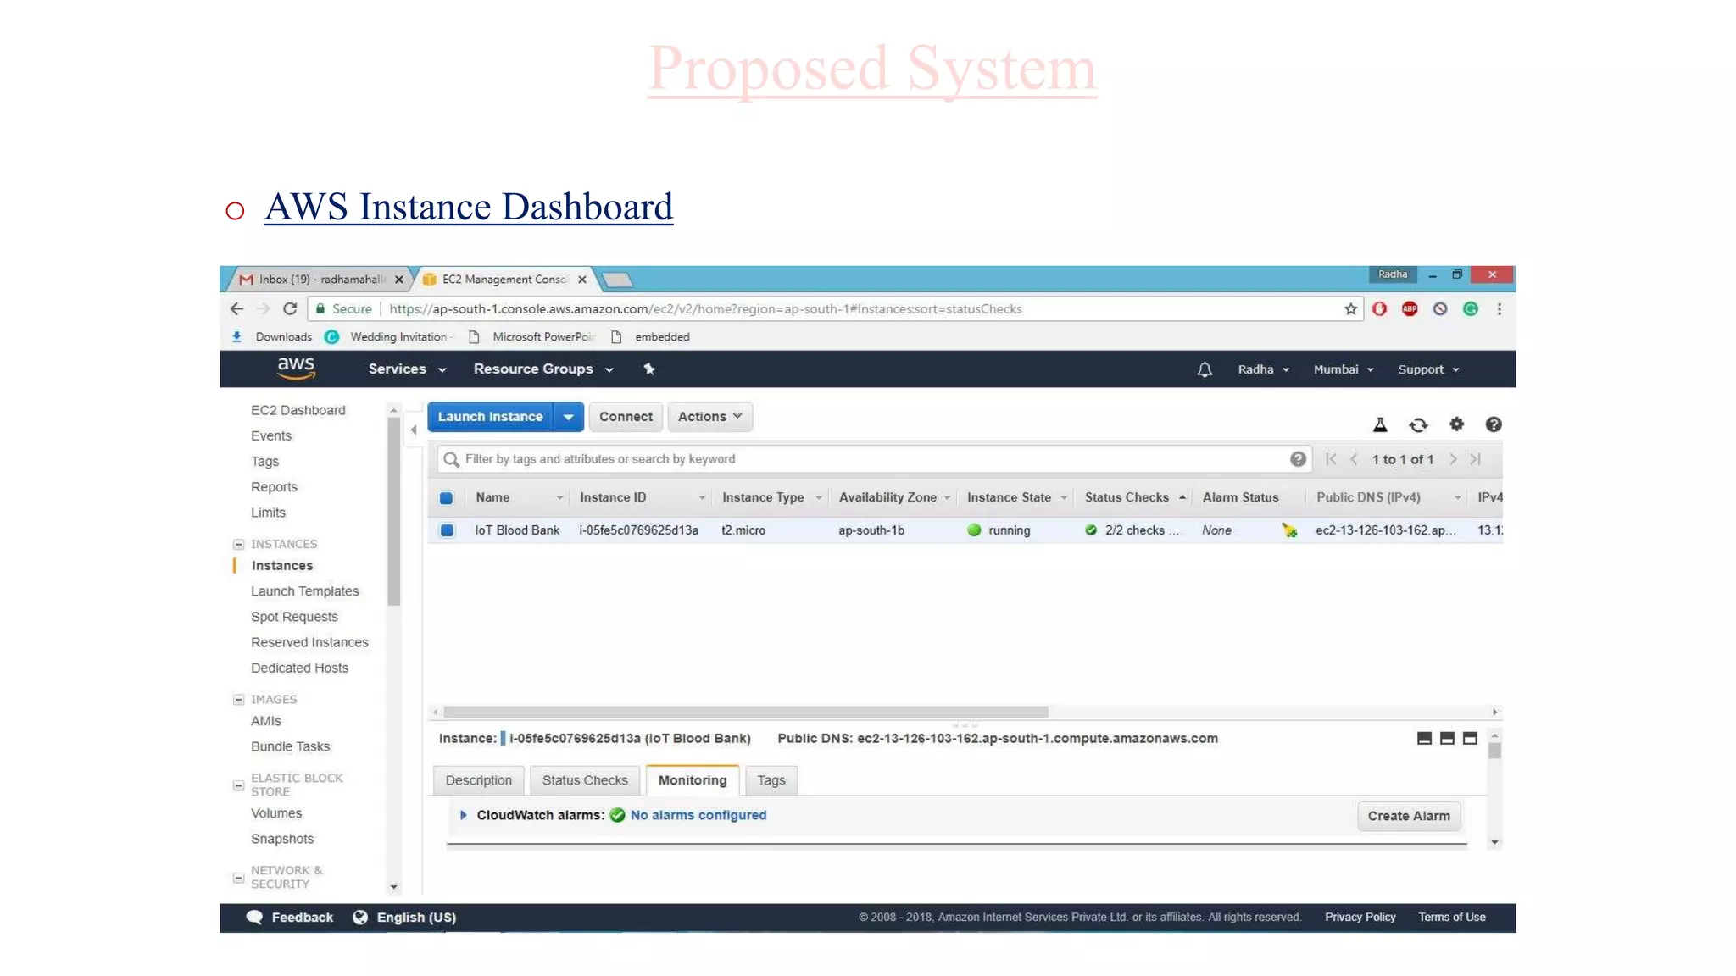Toggle the select-all instances checkbox

point(447,498)
